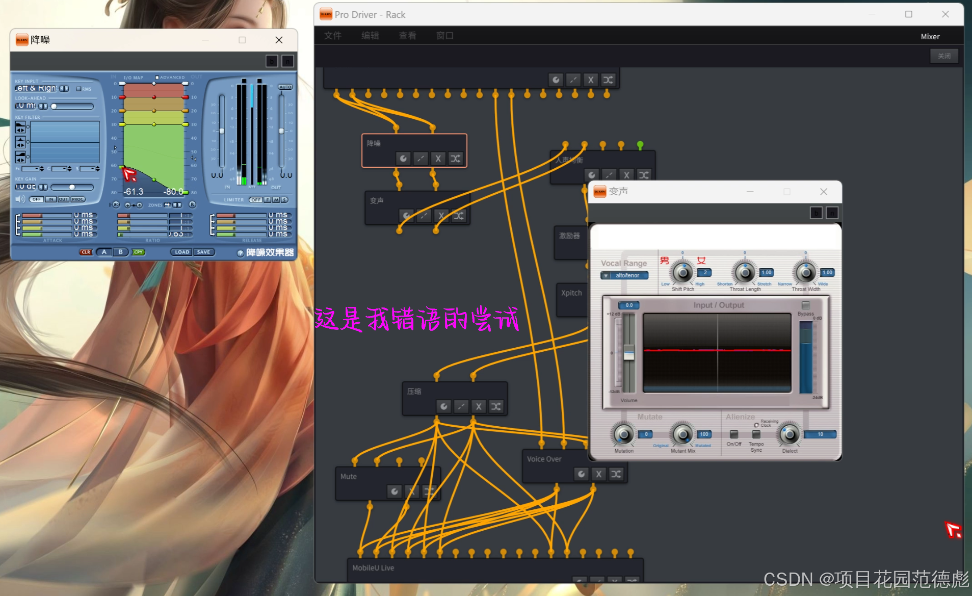Image resolution: width=972 pixels, height=596 pixels.
Task: Click the SAVE button in 降噪 plugin
Action: 204,252
